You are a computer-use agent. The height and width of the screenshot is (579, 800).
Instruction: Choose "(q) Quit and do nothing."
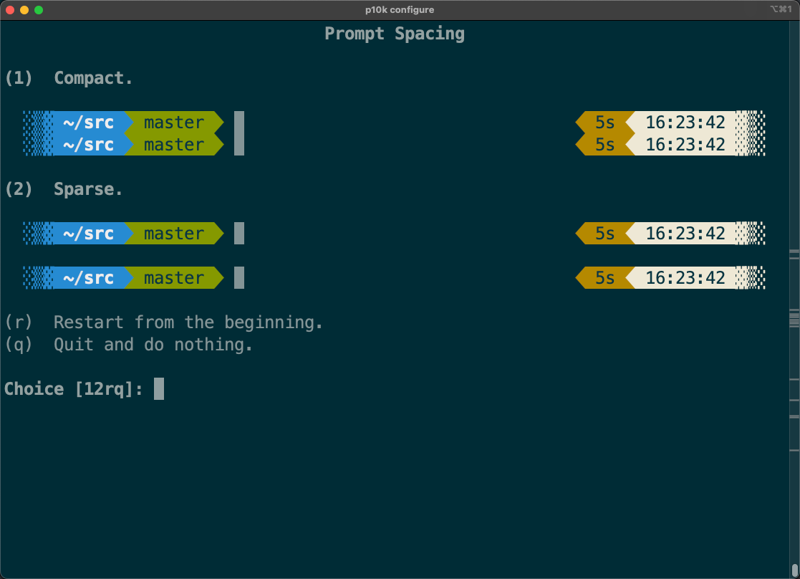coord(129,345)
